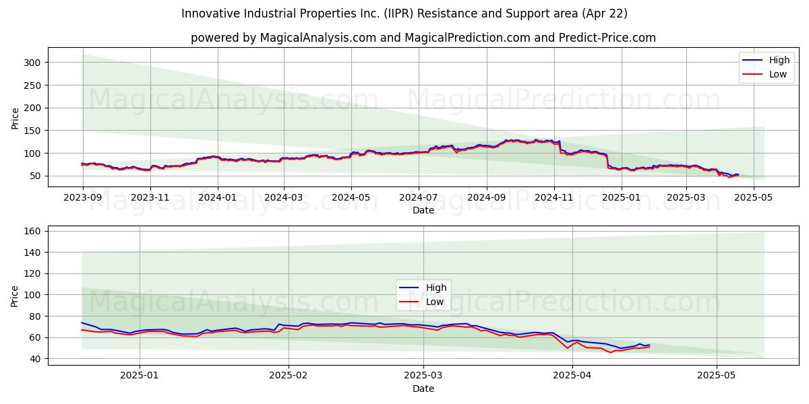809x404 pixels.
Task: Click the '160' price tick on bottom chart
Action: 34,231
